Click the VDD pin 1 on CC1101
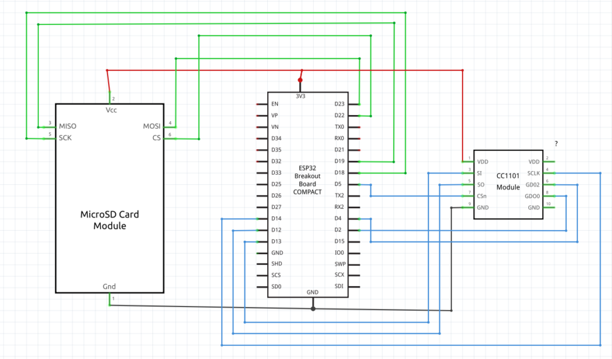 tap(483, 162)
